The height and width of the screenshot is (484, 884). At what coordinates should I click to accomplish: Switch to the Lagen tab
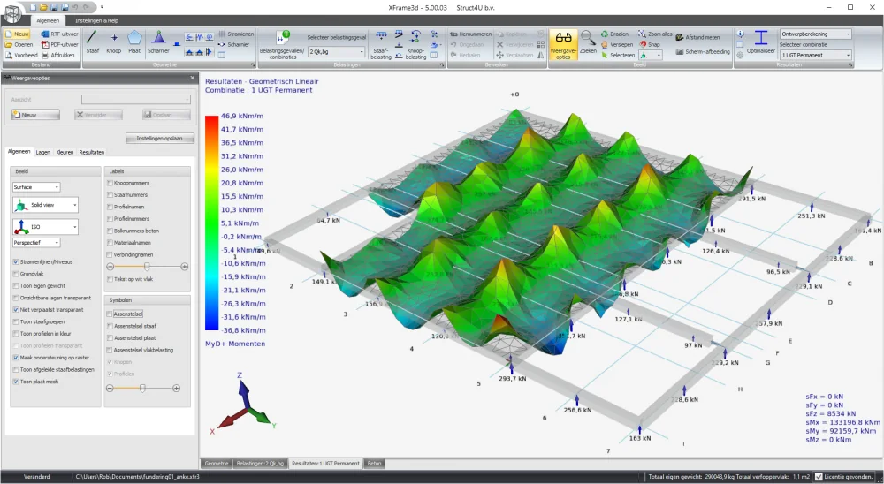[42, 152]
